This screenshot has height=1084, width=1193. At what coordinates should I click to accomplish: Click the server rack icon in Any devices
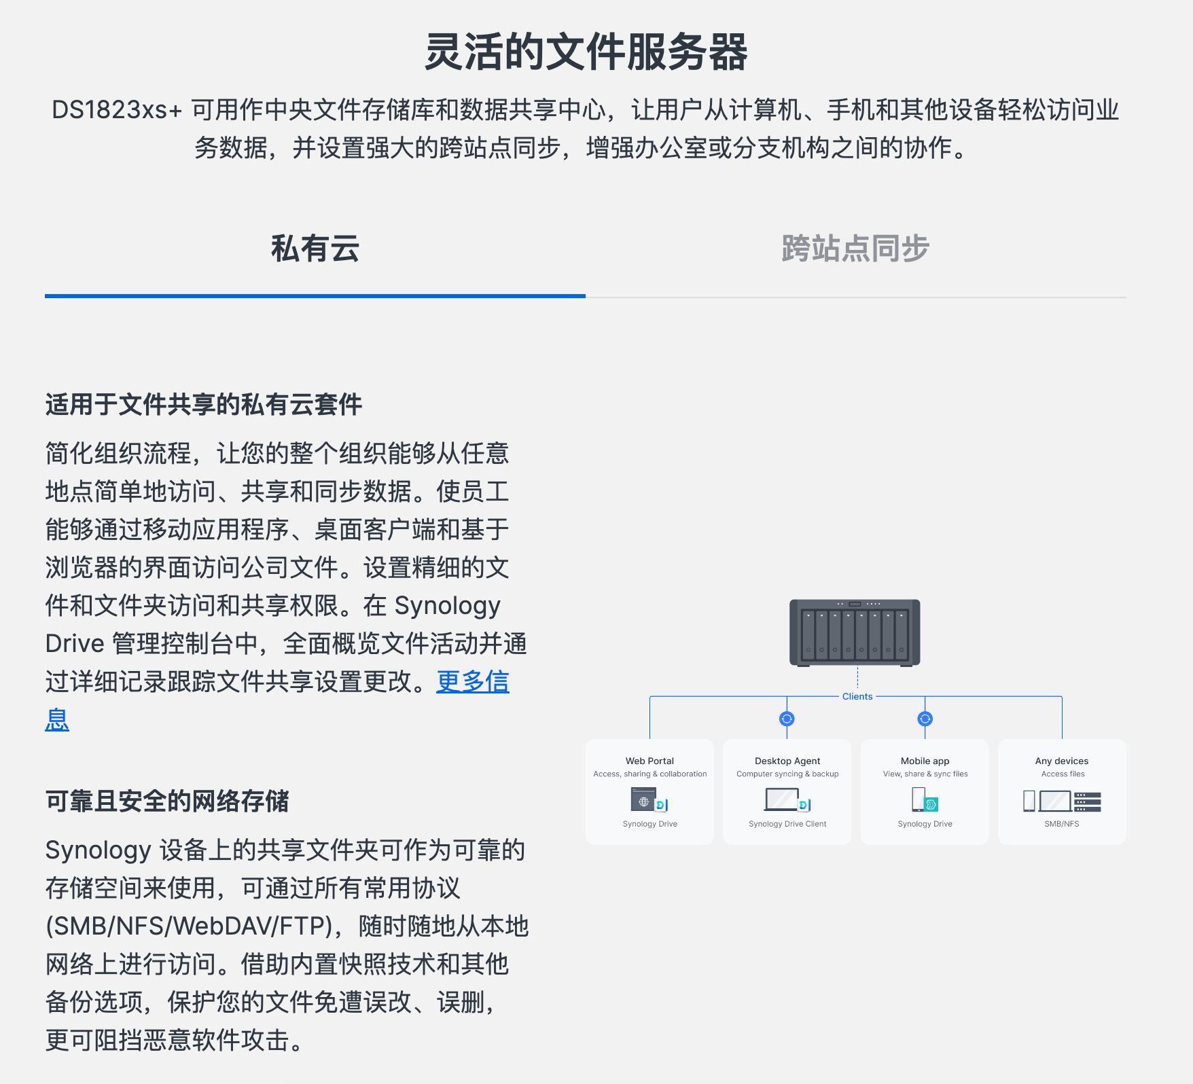(x=1087, y=801)
